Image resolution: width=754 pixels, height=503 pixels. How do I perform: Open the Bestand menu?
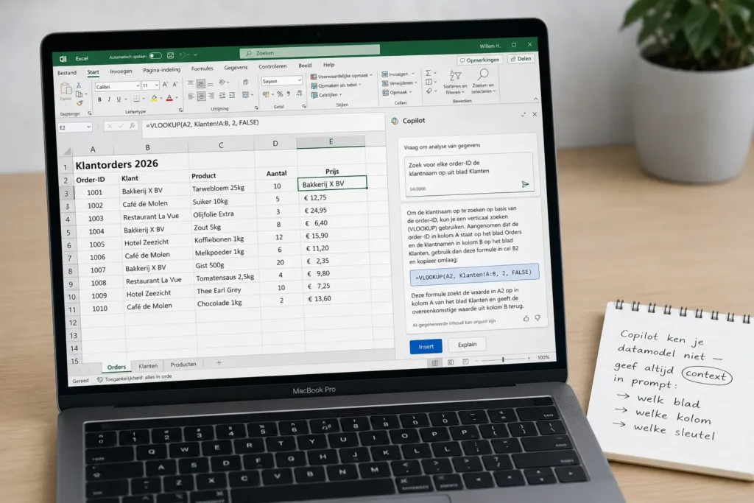(67, 73)
